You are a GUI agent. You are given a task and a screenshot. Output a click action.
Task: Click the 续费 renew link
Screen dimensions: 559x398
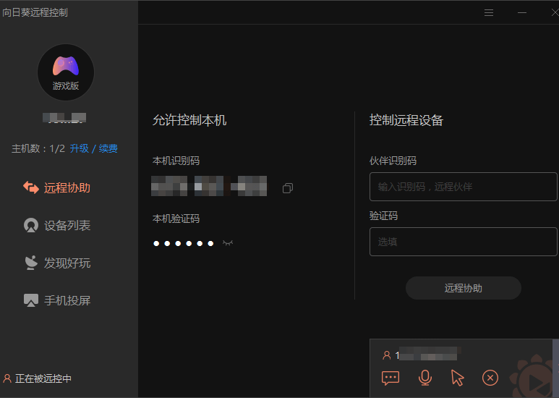(108, 148)
